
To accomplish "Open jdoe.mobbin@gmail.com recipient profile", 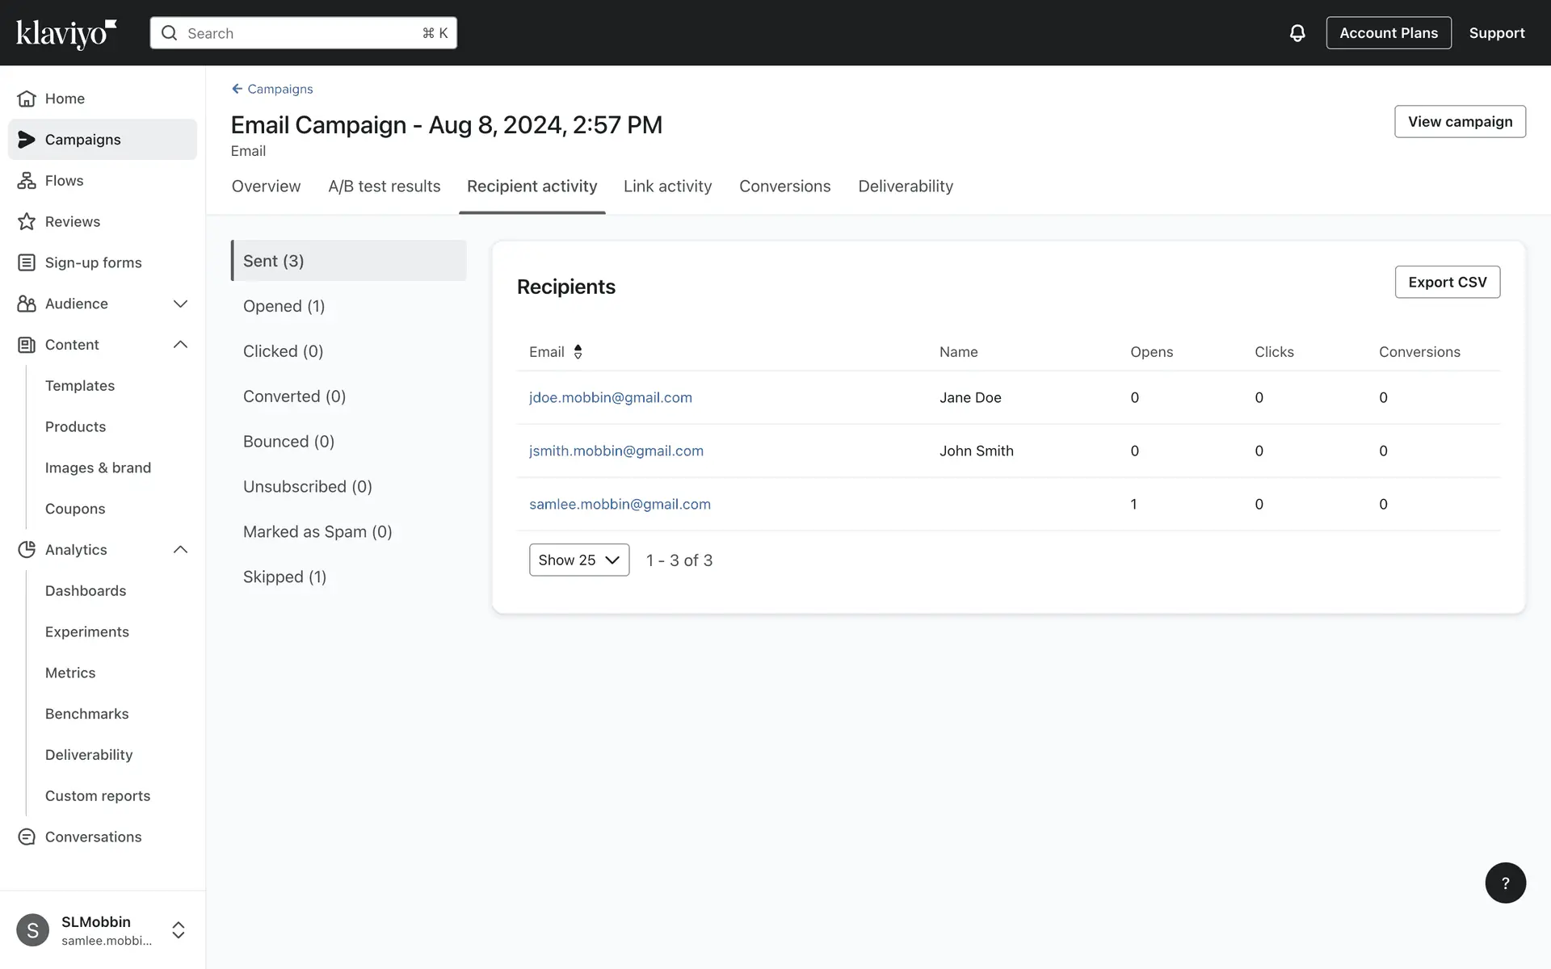I will tap(610, 397).
